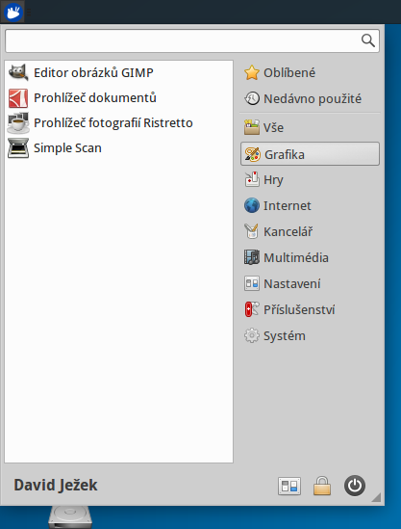Screen dimensions: 401x529
Task: Start Prohlížeč fotografií Ristretto
Action: (118, 122)
